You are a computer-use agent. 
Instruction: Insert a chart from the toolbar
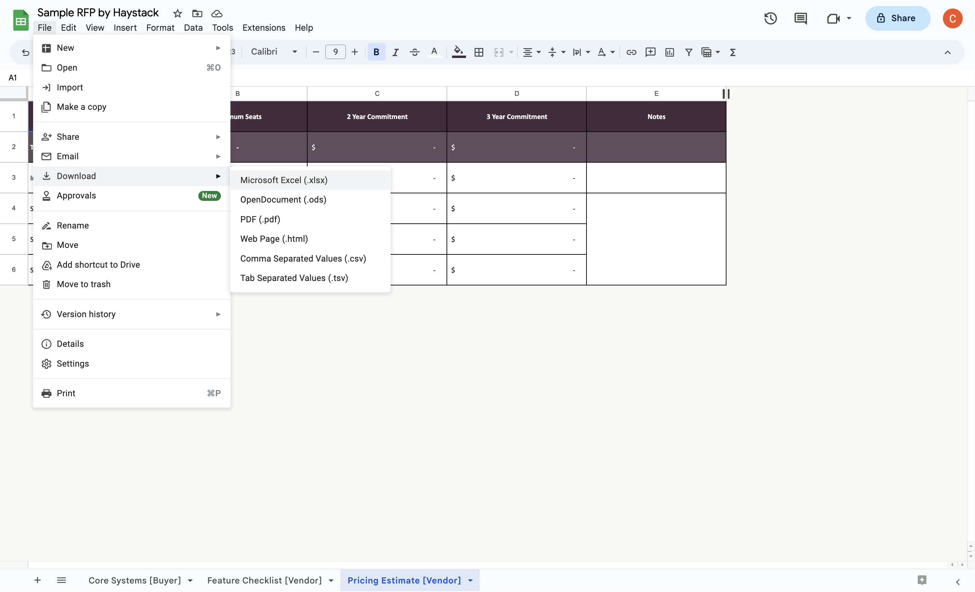tap(669, 52)
